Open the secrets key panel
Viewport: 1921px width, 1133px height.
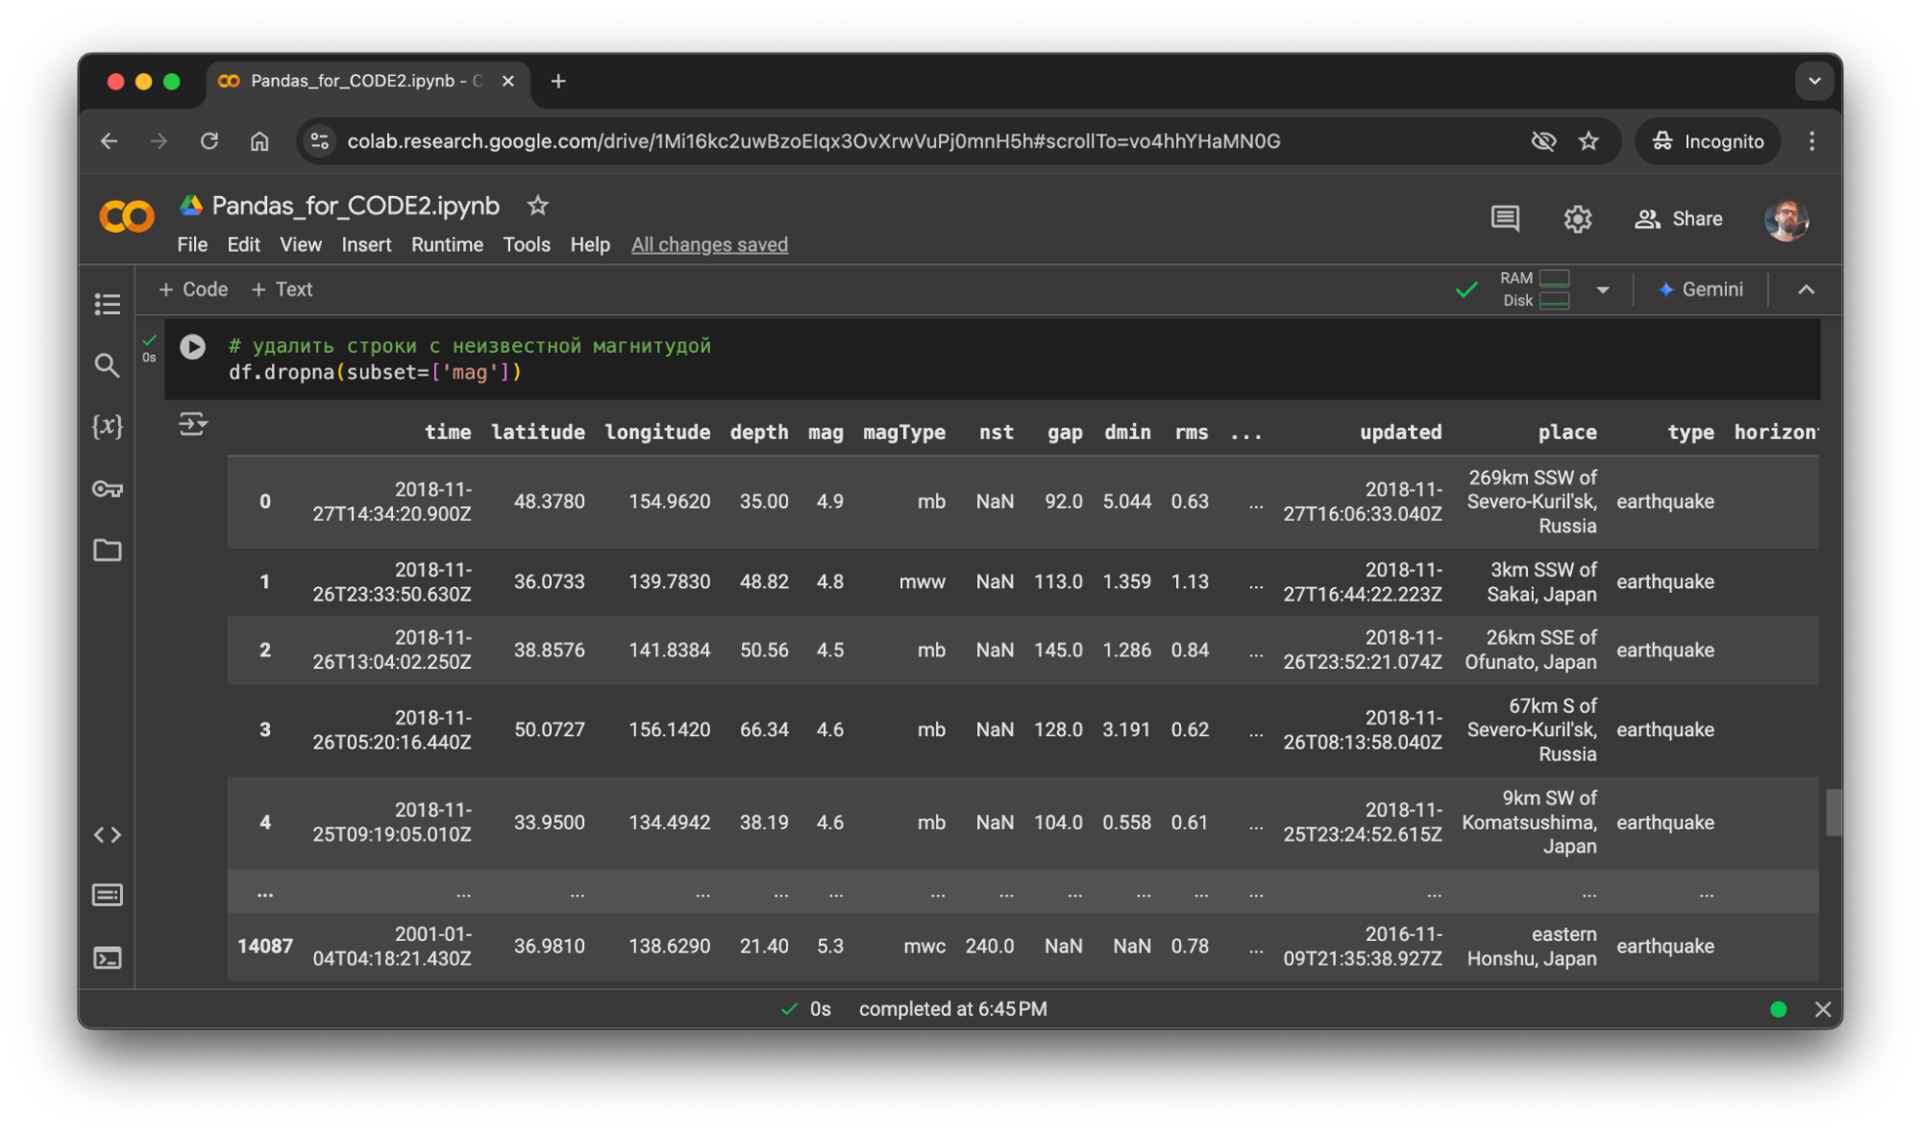click(x=107, y=489)
